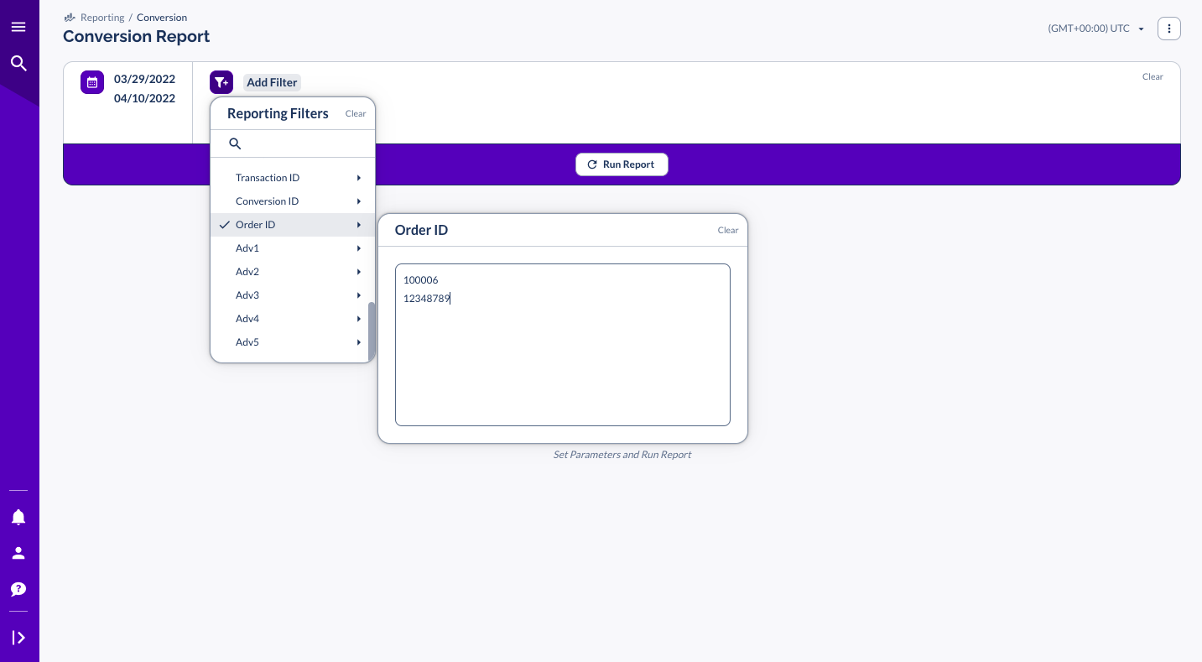Image resolution: width=1202 pixels, height=662 pixels.
Task: Expand the Adv4 filter arrow
Action: pos(358,319)
